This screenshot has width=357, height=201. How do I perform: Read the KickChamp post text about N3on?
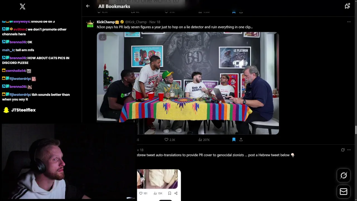coord(175,27)
